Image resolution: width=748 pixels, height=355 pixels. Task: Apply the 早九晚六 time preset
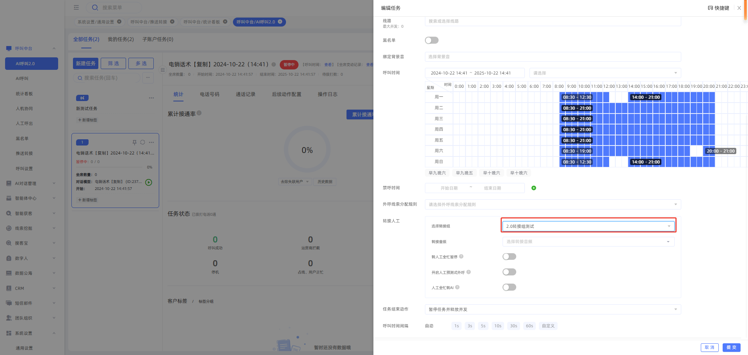tap(437, 173)
